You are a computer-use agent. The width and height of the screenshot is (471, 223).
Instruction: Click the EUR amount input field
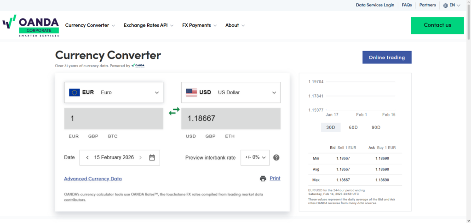(x=114, y=119)
